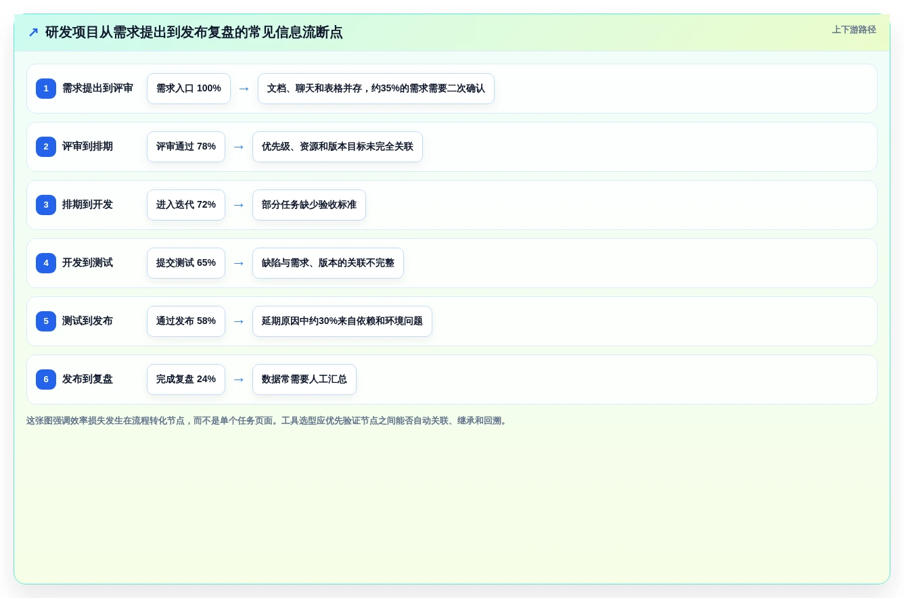Click the 开发到测试 stage label

click(x=87, y=263)
